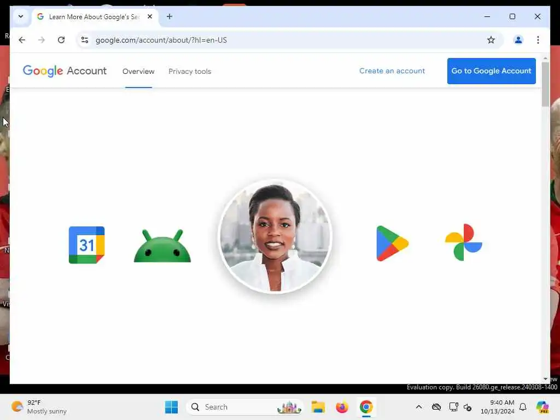Click the Chrome taskbar icon
Screen dimensions: 560x420
366,407
